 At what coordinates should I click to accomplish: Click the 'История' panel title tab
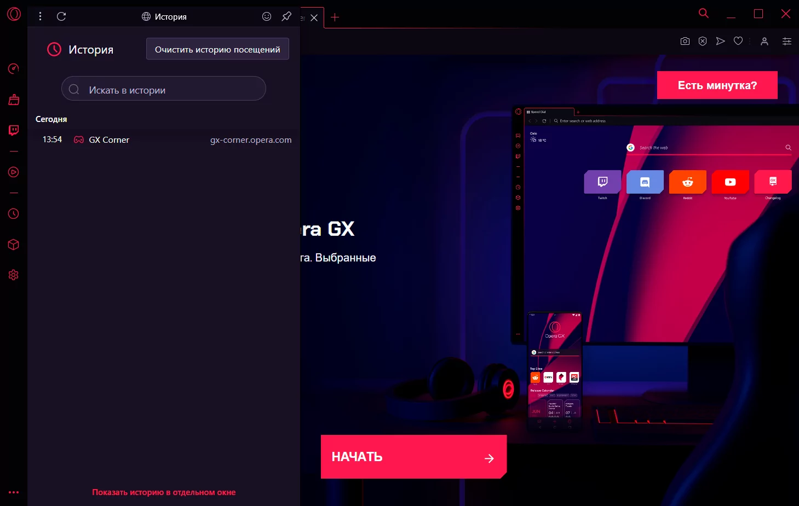click(164, 16)
